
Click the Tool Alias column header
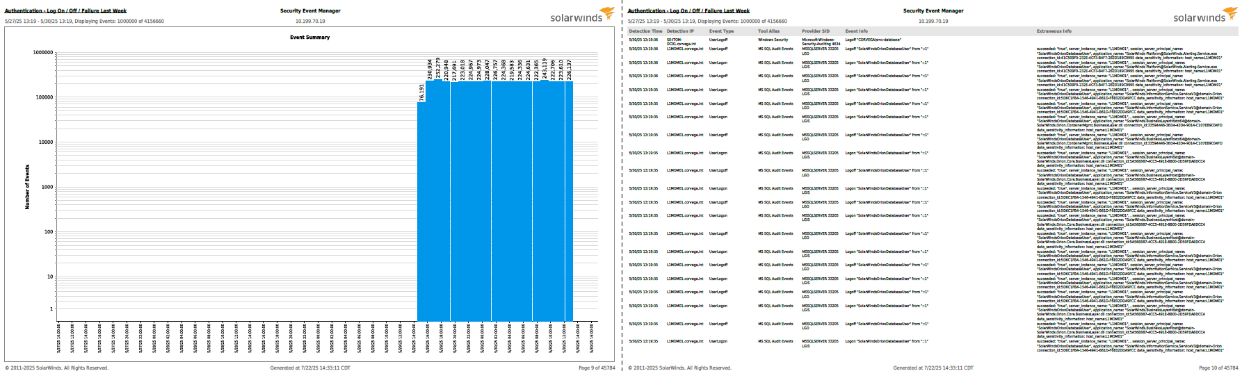click(x=768, y=31)
